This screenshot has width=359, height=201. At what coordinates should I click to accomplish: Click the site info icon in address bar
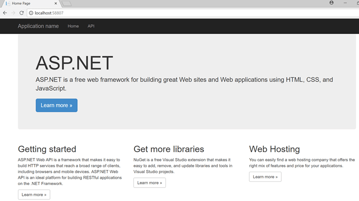31,13
